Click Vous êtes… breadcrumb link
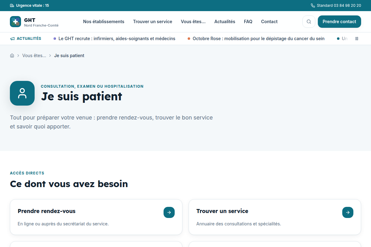Image resolution: width=371 pixels, height=247 pixels. pos(34,56)
